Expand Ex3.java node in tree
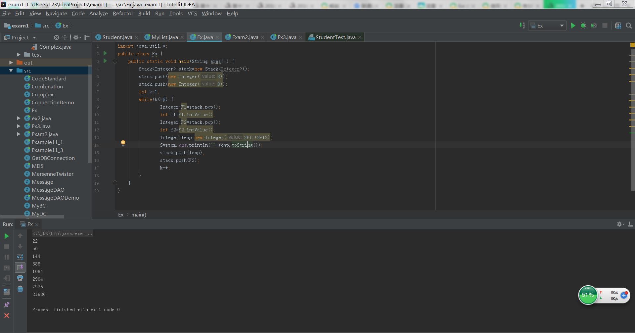The image size is (635, 333). point(19,126)
